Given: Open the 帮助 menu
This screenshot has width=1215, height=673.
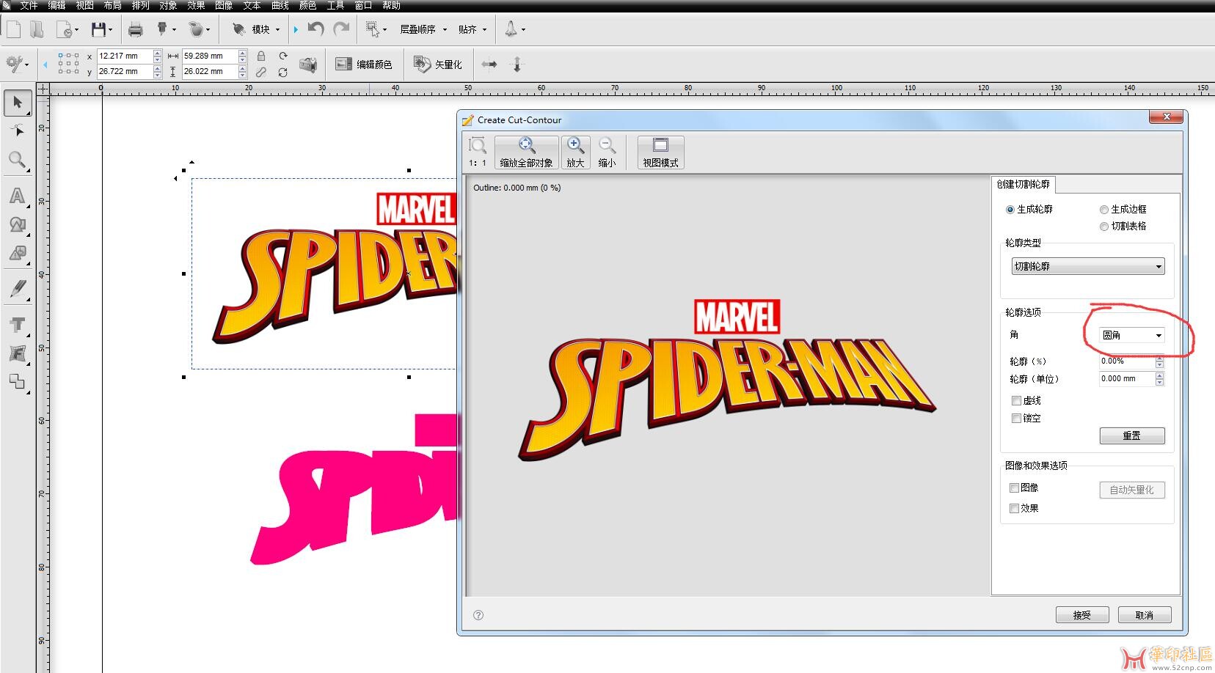Looking at the screenshot, I should (391, 5).
